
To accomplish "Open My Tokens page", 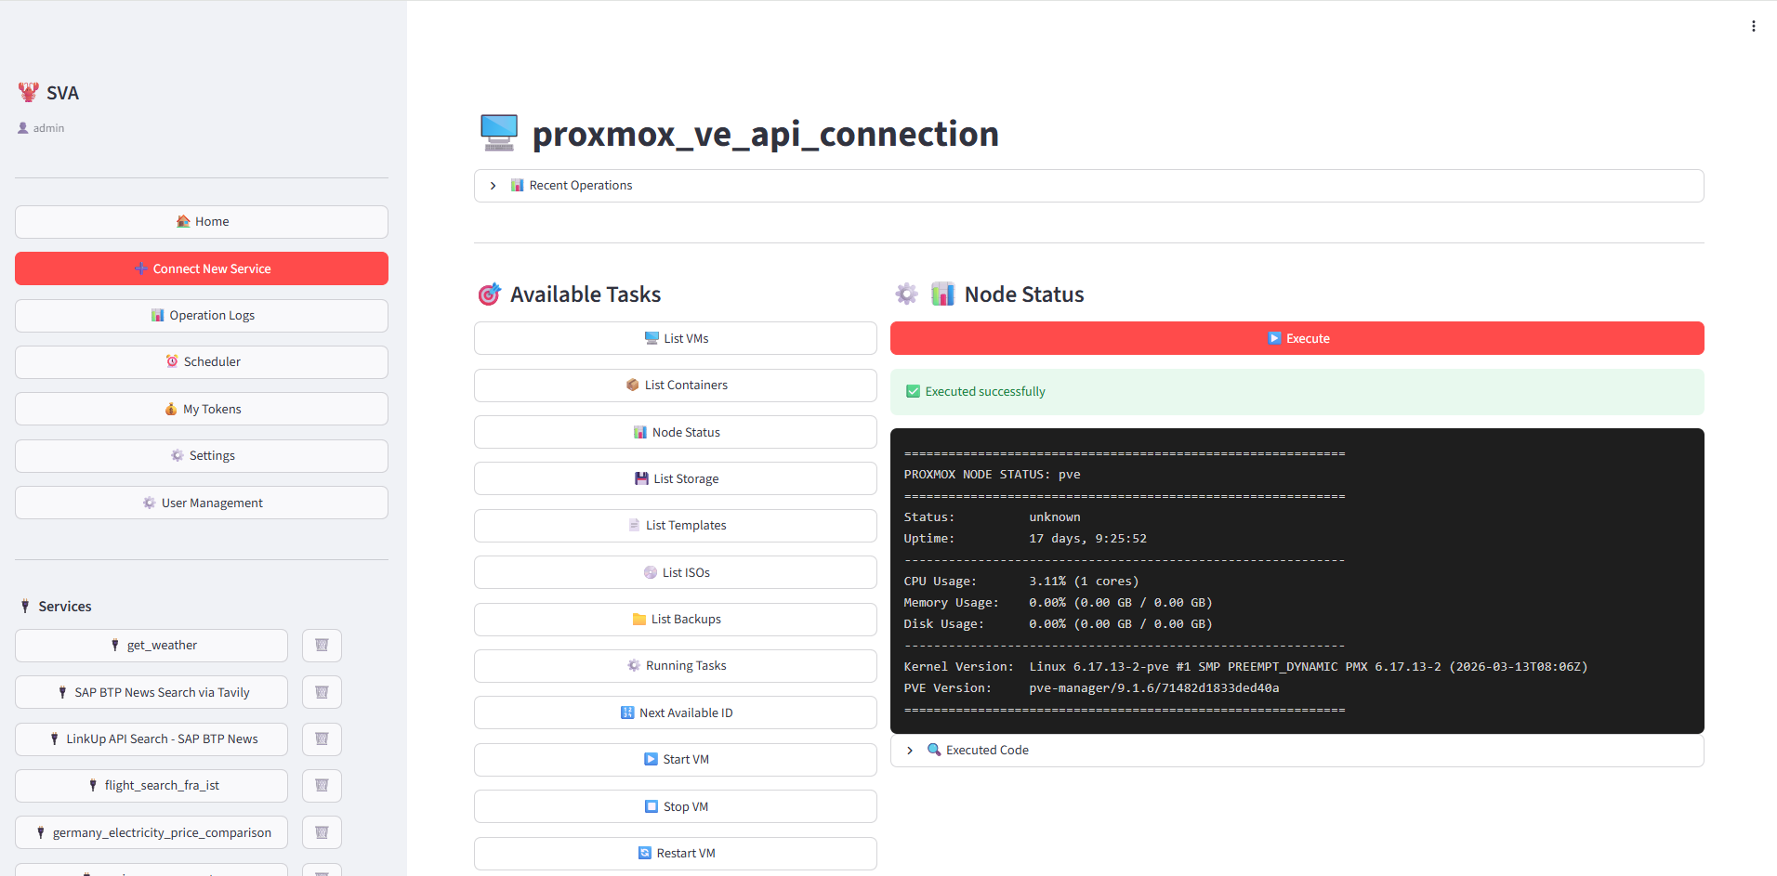I will coord(202,409).
